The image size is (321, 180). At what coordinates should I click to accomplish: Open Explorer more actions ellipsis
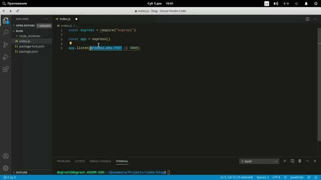(46, 19)
